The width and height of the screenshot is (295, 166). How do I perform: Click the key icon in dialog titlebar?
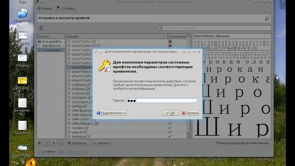point(96,52)
